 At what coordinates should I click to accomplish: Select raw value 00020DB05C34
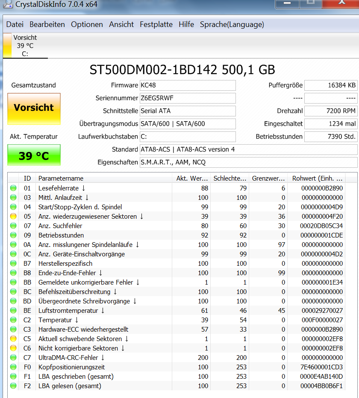tap(321, 226)
